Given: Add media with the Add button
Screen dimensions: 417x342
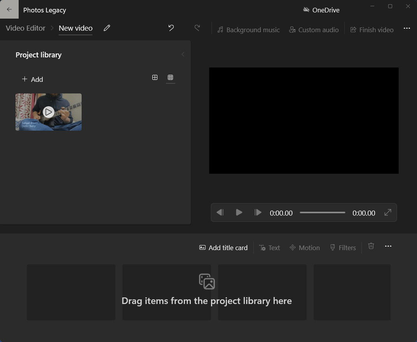Looking at the screenshot, I should pos(32,79).
